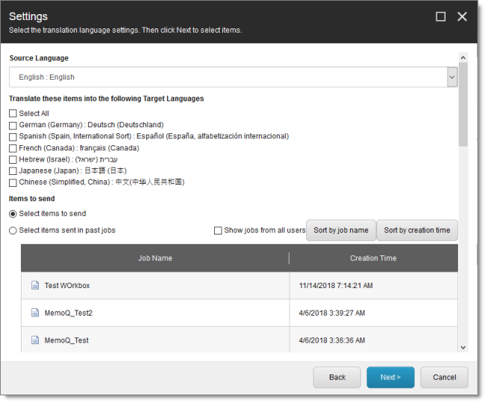Image resolution: width=485 pixels, height=402 pixels.
Task: Select the MemoQ_Test job name
Action: (x=66, y=340)
